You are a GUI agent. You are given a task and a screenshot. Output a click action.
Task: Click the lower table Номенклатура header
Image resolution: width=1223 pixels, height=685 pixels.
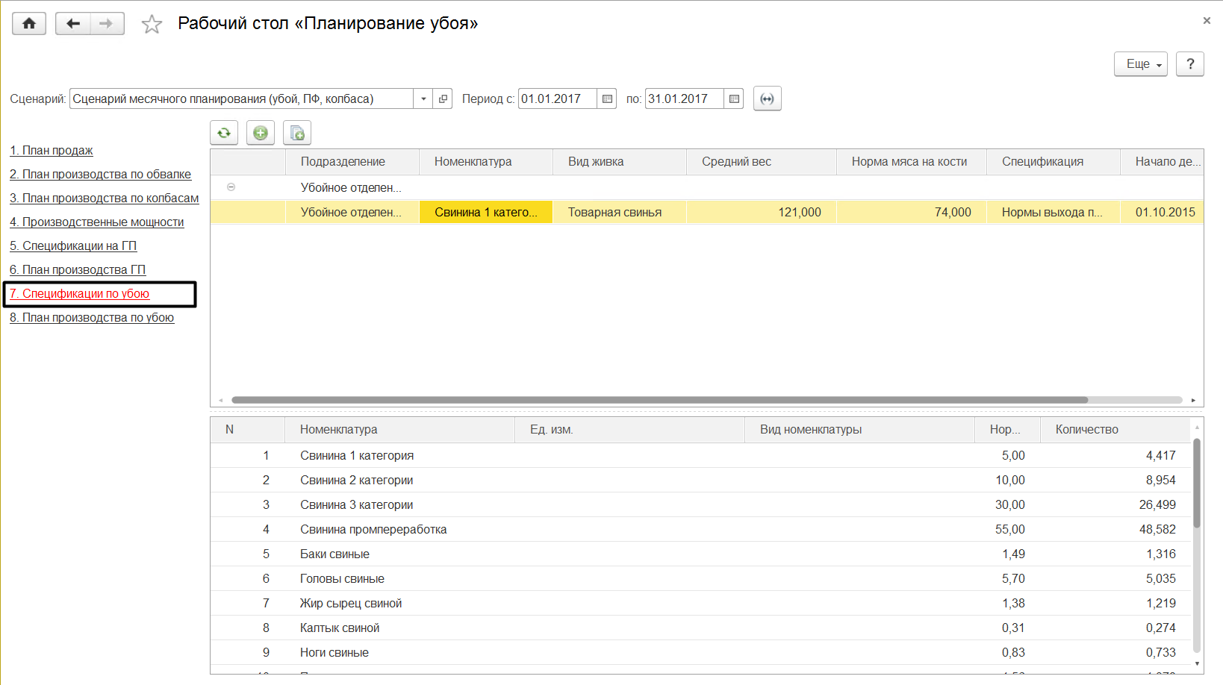(399, 430)
